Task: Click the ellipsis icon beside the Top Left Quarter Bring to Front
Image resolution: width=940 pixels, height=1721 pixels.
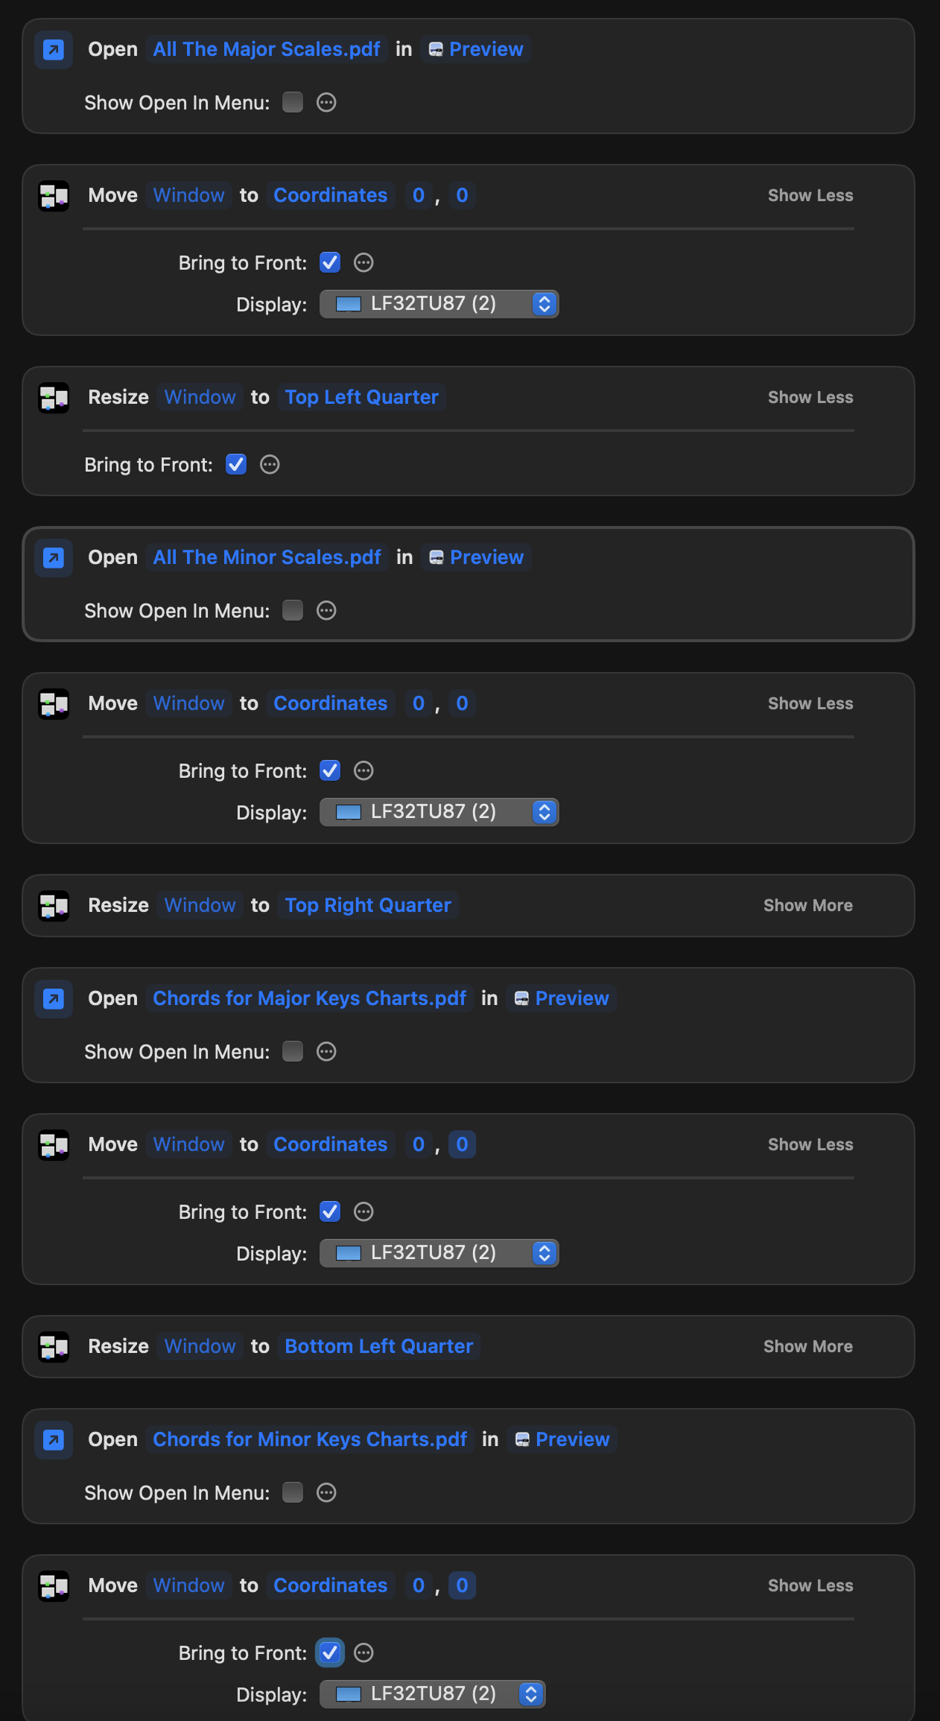Action: [x=270, y=465]
